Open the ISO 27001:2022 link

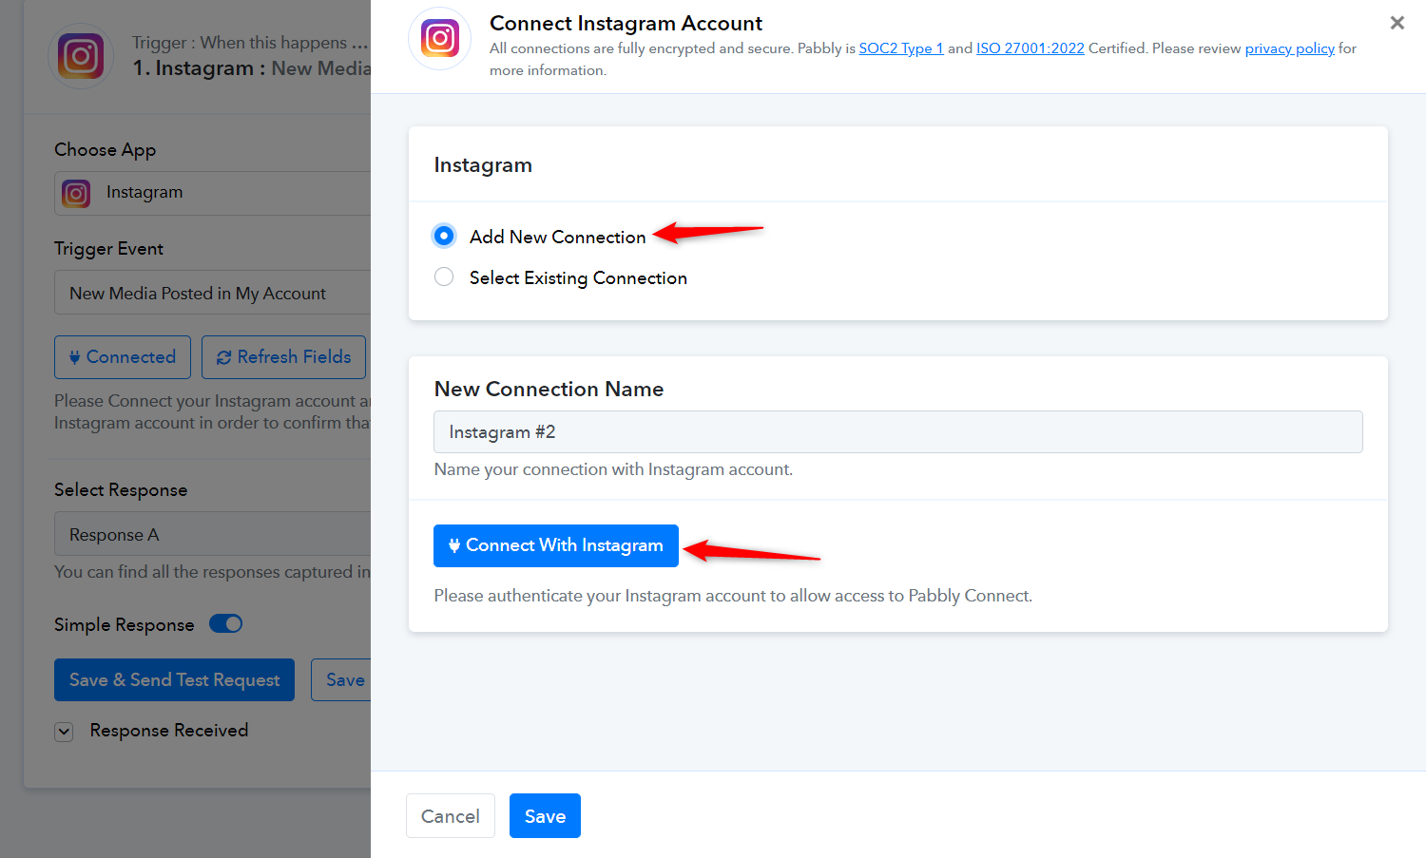tap(1031, 48)
